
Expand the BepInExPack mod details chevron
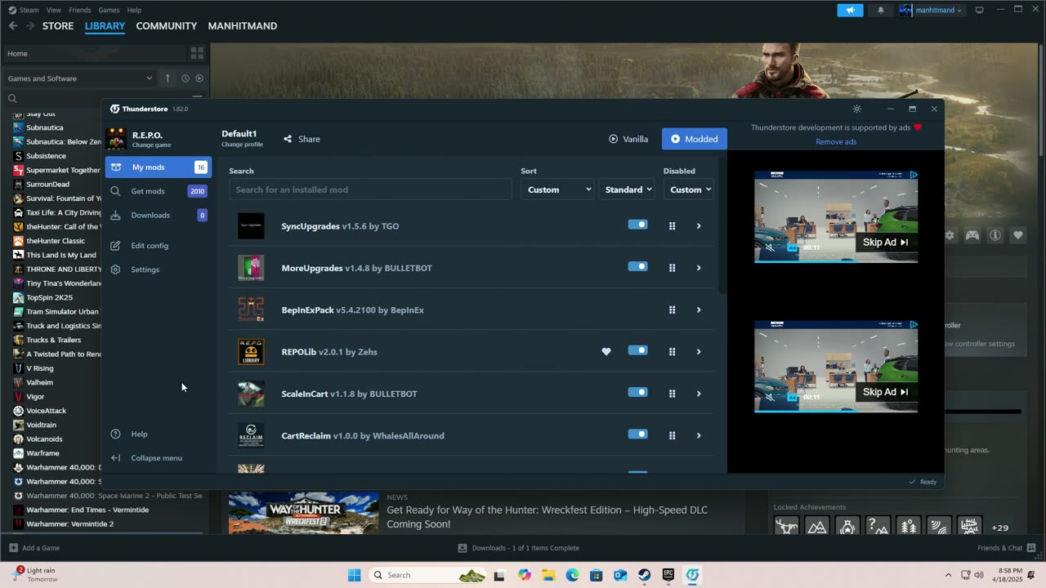tap(699, 310)
